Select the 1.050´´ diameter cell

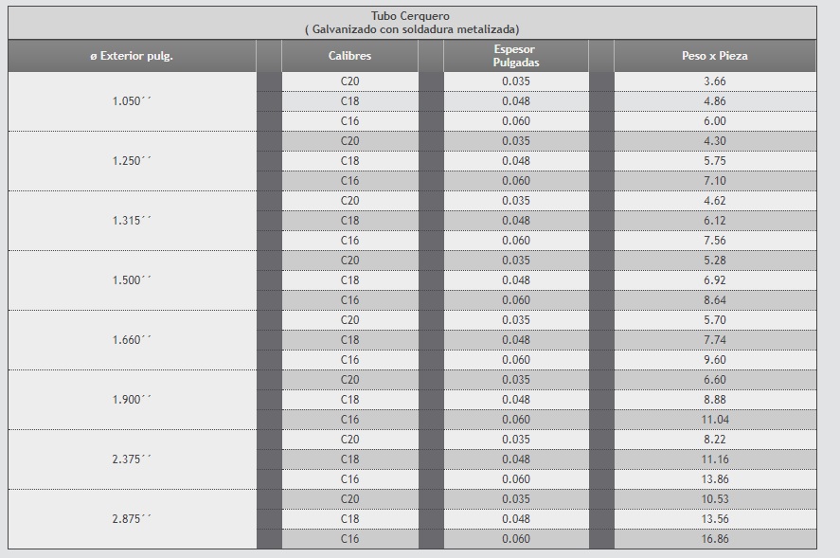[132, 101]
